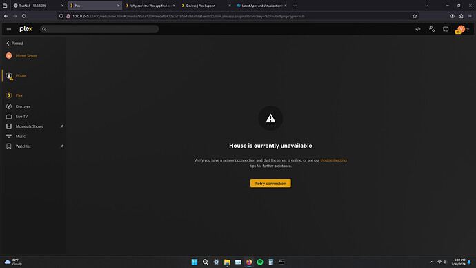Open the clock and date tray
The image size is (476, 268).
point(459,262)
